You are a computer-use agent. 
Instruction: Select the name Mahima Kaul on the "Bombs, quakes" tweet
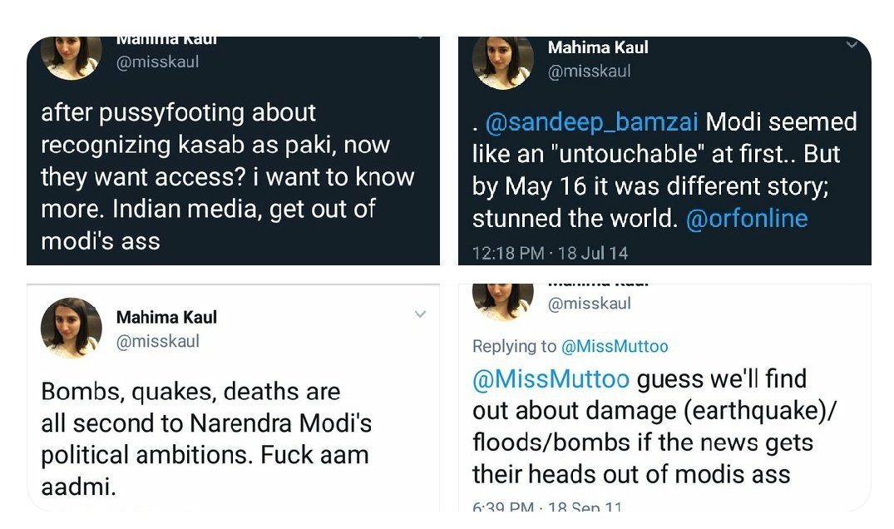pyautogui.click(x=166, y=317)
